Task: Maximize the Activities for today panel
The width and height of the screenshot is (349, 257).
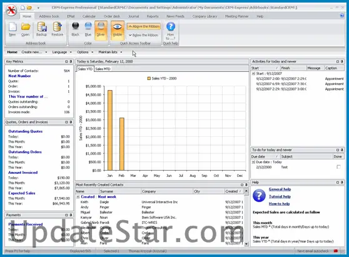Action: click(x=338, y=61)
